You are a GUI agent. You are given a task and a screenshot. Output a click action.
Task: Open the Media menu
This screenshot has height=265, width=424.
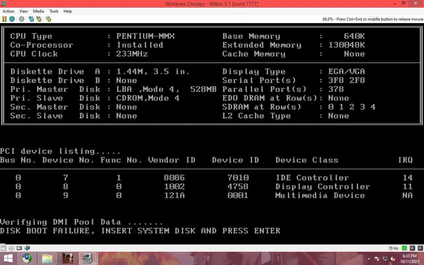tap(38, 11)
